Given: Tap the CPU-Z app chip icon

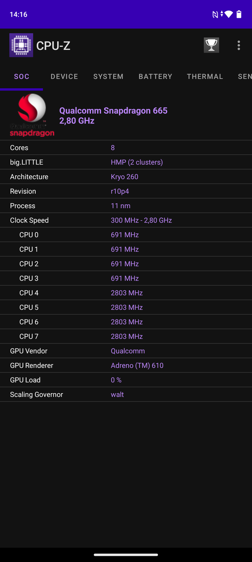Looking at the screenshot, I should [x=21, y=45].
